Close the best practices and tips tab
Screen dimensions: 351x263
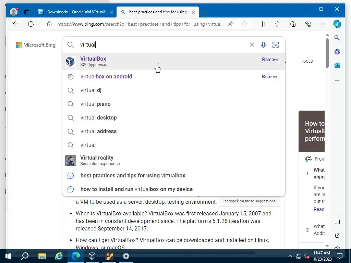(x=194, y=12)
